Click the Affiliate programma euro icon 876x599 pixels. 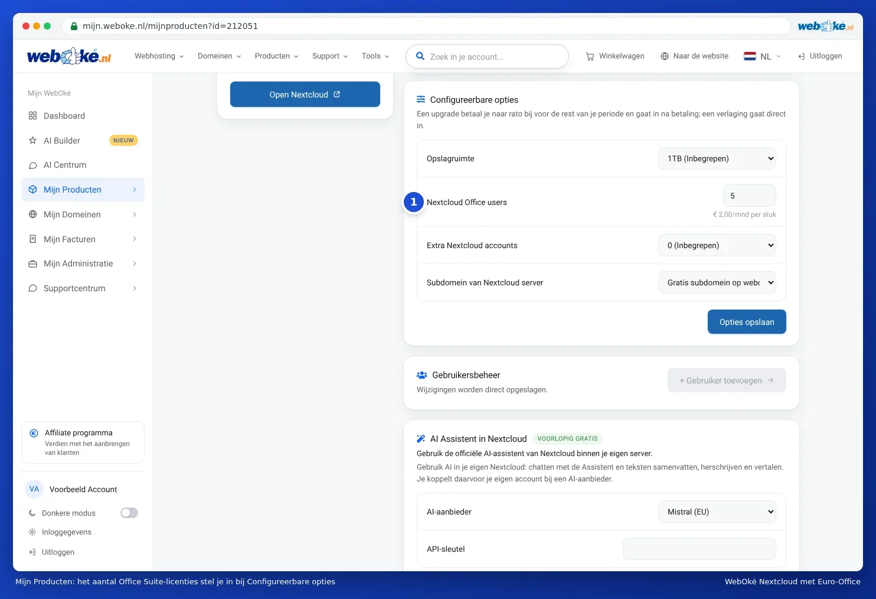click(x=34, y=433)
